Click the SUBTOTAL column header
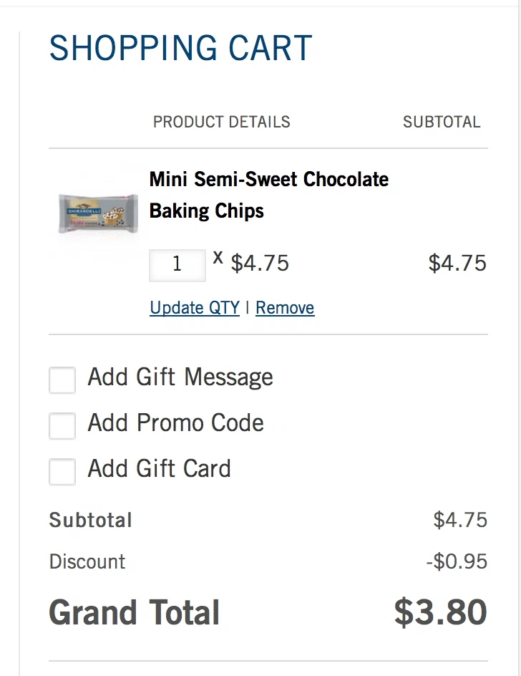 [442, 122]
